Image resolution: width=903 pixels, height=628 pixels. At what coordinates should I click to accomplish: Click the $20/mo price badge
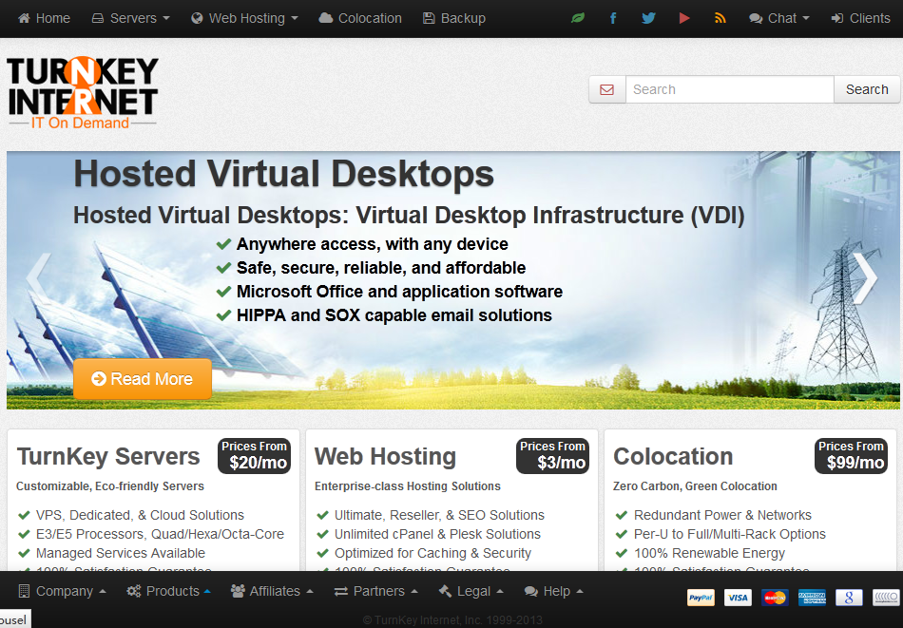(x=254, y=456)
